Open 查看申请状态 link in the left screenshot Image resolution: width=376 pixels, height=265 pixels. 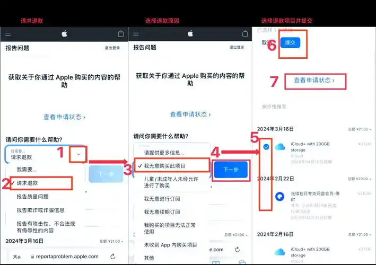pyautogui.click(x=64, y=117)
